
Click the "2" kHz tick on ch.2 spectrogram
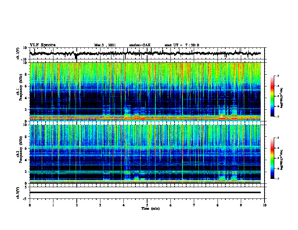click(x=26, y=172)
